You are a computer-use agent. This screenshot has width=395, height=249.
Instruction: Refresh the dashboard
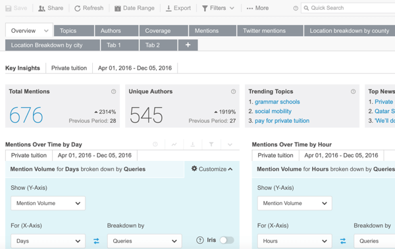pos(89,8)
